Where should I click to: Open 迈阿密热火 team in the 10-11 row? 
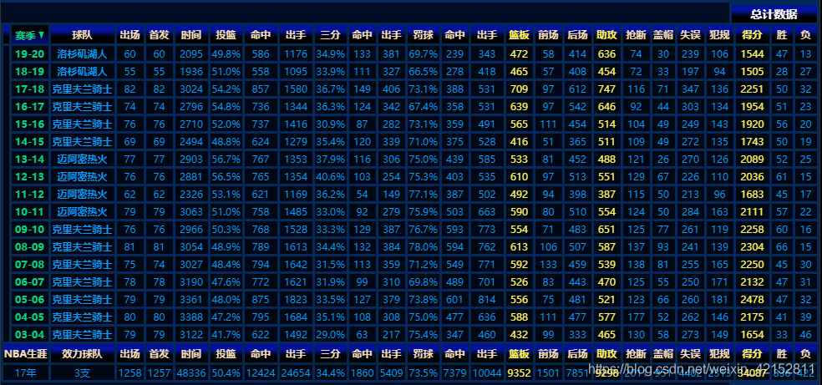[83, 212]
